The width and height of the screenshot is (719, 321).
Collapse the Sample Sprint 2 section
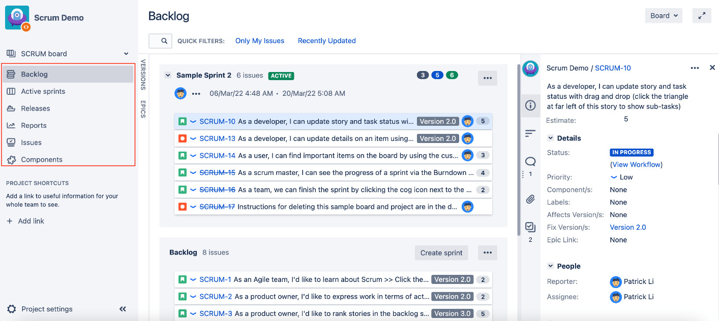click(x=168, y=74)
